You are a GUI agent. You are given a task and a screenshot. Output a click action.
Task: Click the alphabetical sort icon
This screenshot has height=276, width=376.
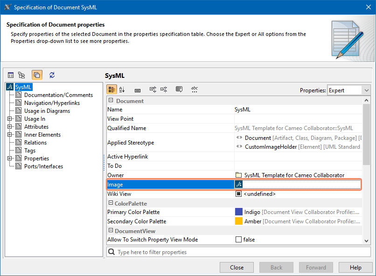(x=122, y=90)
